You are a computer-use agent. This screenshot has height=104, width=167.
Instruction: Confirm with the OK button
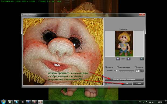coord(127,84)
